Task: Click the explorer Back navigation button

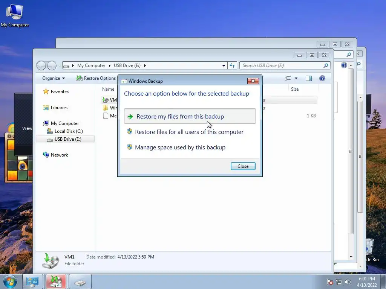Action: pyautogui.click(x=41, y=65)
